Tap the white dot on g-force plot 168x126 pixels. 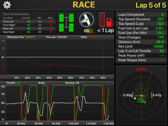pos(135,98)
